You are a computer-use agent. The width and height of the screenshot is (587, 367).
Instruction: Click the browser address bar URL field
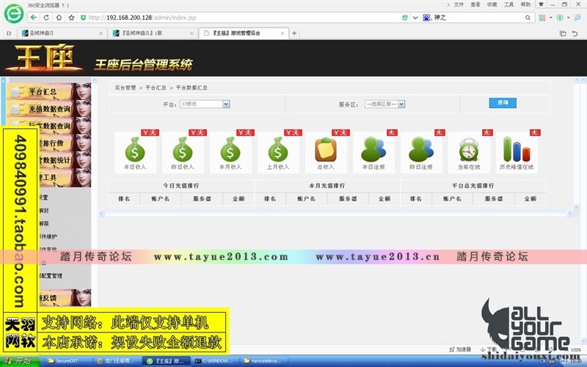pyautogui.click(x=220, y=18)
